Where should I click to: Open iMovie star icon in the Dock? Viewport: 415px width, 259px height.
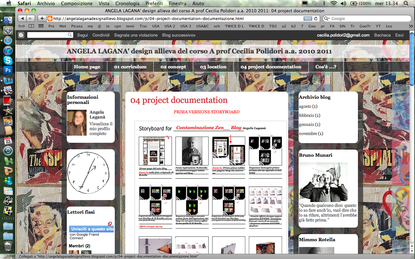pyautogui.click(x=8, y=111)
